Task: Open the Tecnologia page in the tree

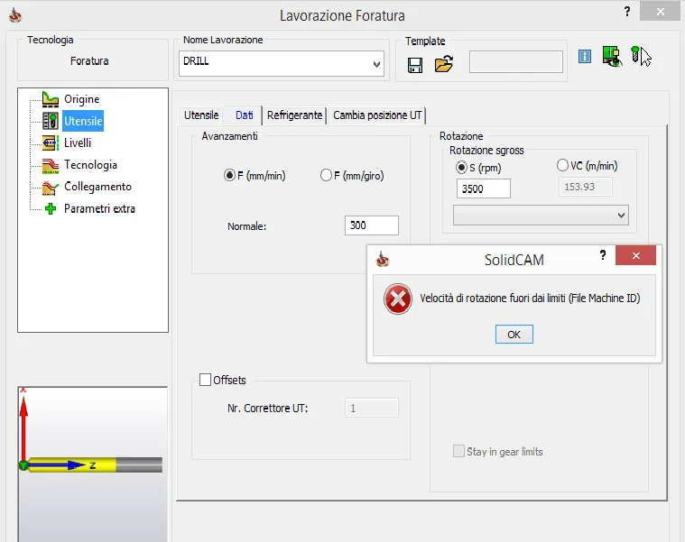Action: [89, 165]
